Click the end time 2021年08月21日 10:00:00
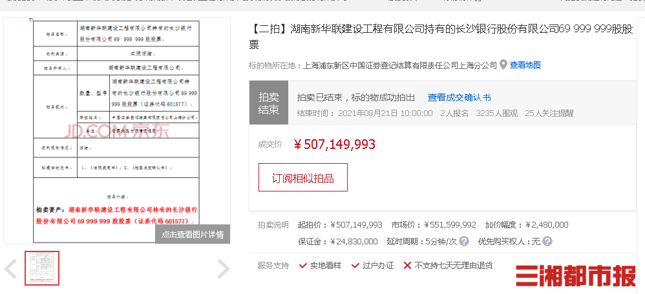This screenshot has width=645, height=294. click(x=385, y=113)
